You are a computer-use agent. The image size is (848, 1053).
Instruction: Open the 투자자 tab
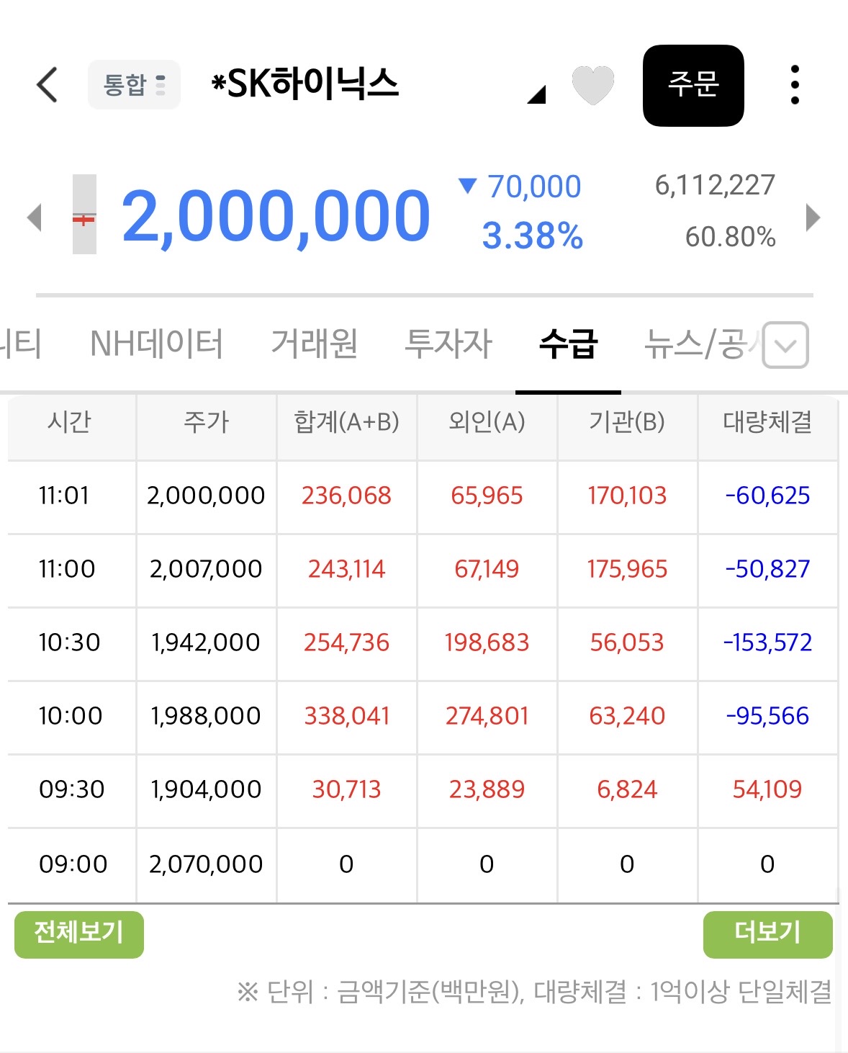pos(448,344)
